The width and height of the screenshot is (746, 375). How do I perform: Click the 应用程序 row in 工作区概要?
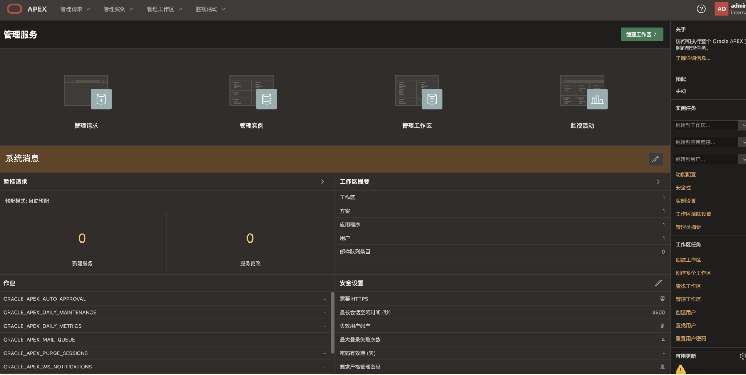coord(502,224)
